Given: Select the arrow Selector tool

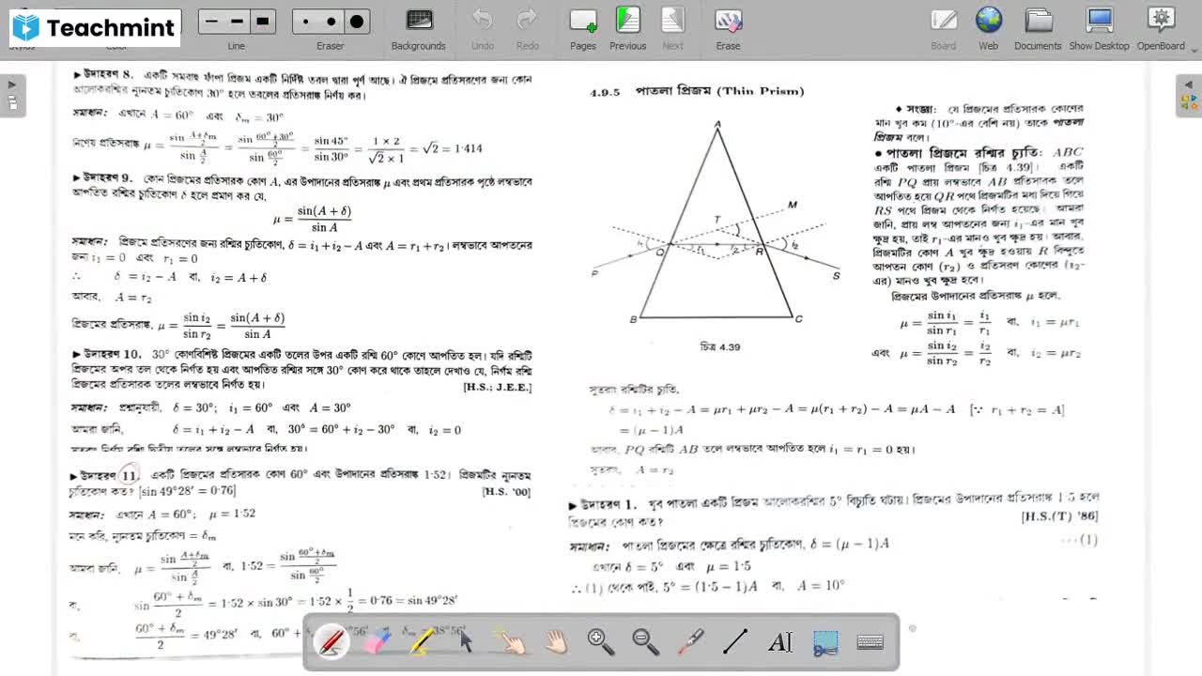Looking at the screenshot, I should (x=466, y=641).
